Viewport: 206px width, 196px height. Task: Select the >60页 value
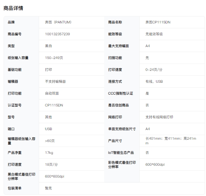point(50,141)
